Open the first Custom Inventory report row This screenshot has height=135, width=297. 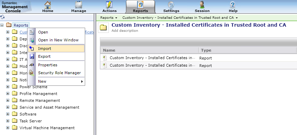point(198,58)
